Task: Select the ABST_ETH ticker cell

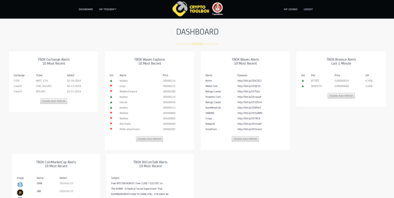Action: tap(42, 81)
